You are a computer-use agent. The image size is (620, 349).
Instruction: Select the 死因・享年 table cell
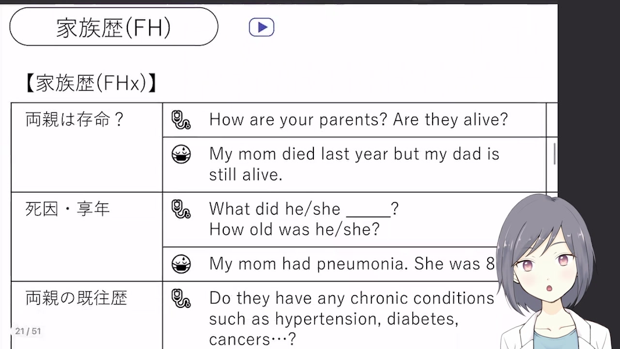(x=68, y=209)
